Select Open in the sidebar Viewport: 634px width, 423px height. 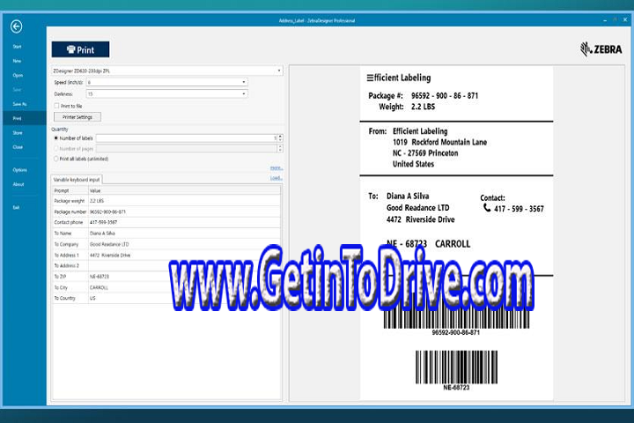[x=18, y=75]
